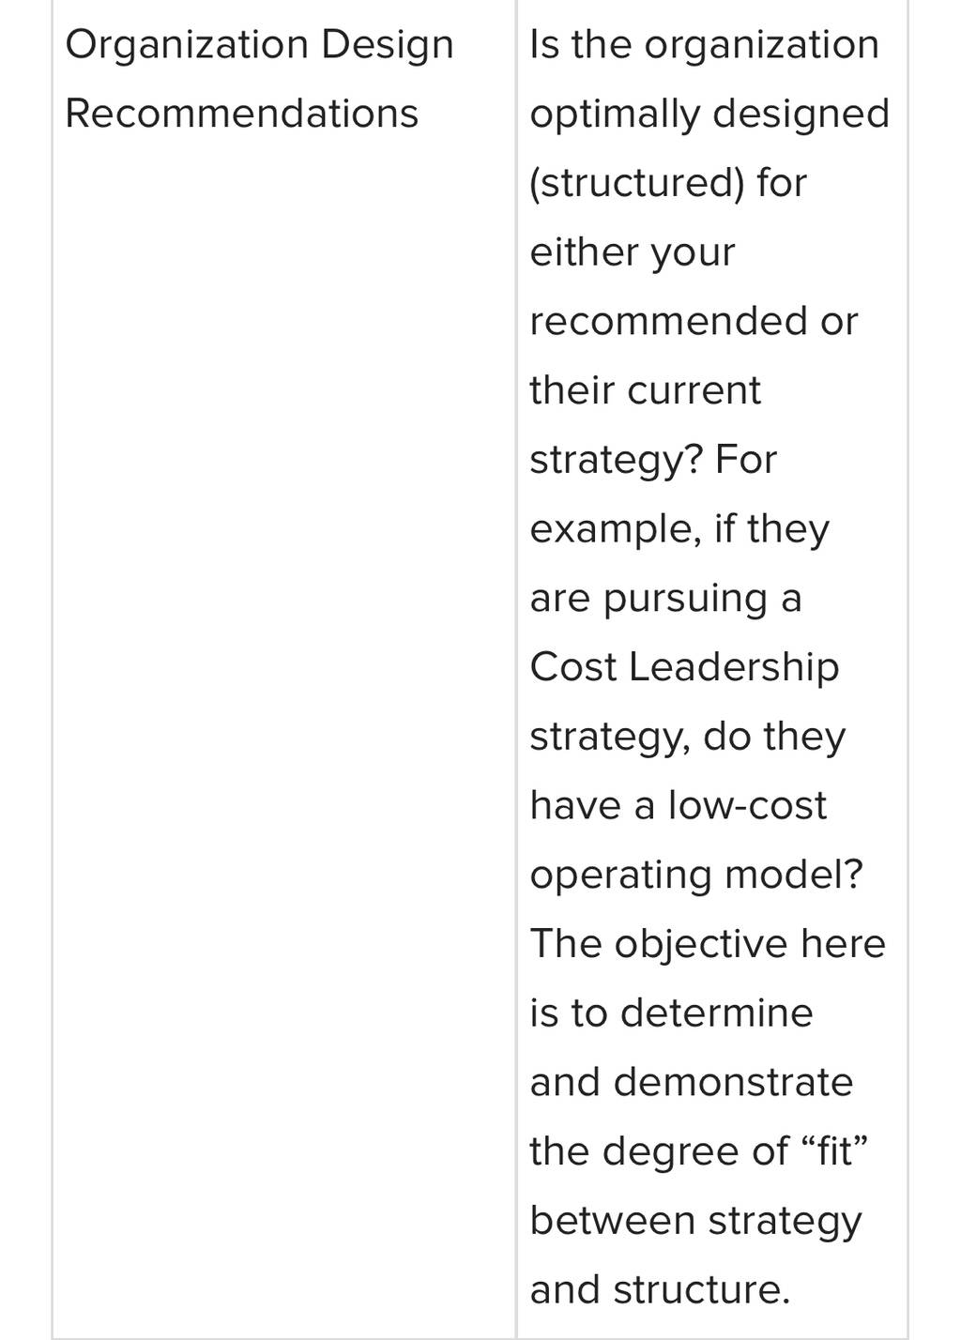Click the line 'example, if they'
Viewport: 961px width, 1340px height.
(679, 530)
